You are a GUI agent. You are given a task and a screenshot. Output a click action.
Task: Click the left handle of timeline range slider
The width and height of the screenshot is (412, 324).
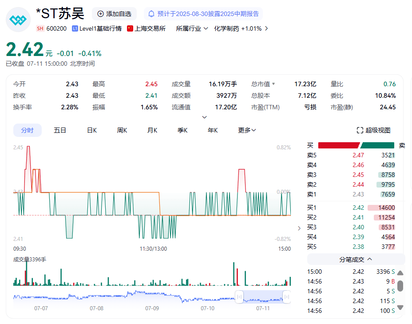tap(239, 296)
